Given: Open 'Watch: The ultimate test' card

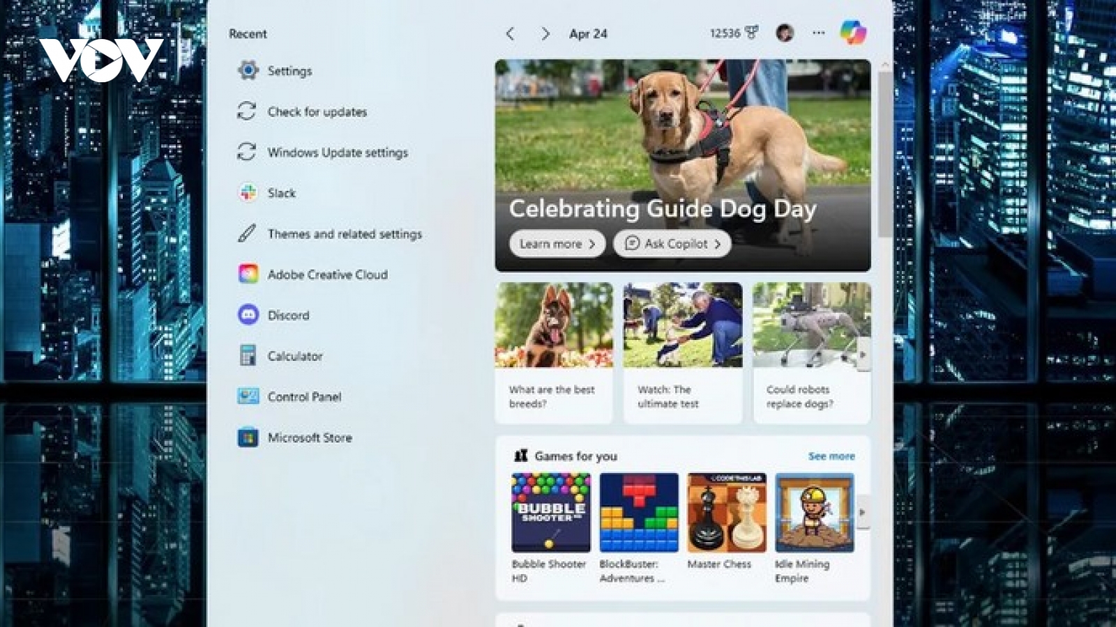Looking at the screenshot, I should pos(683,353).
